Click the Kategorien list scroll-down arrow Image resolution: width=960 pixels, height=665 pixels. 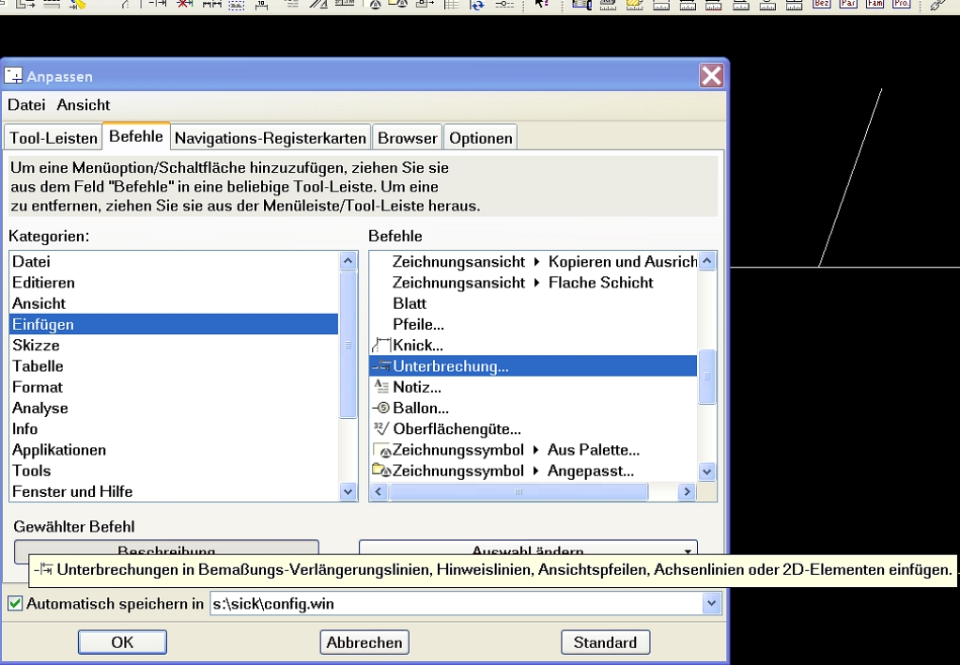coord(348,491)
